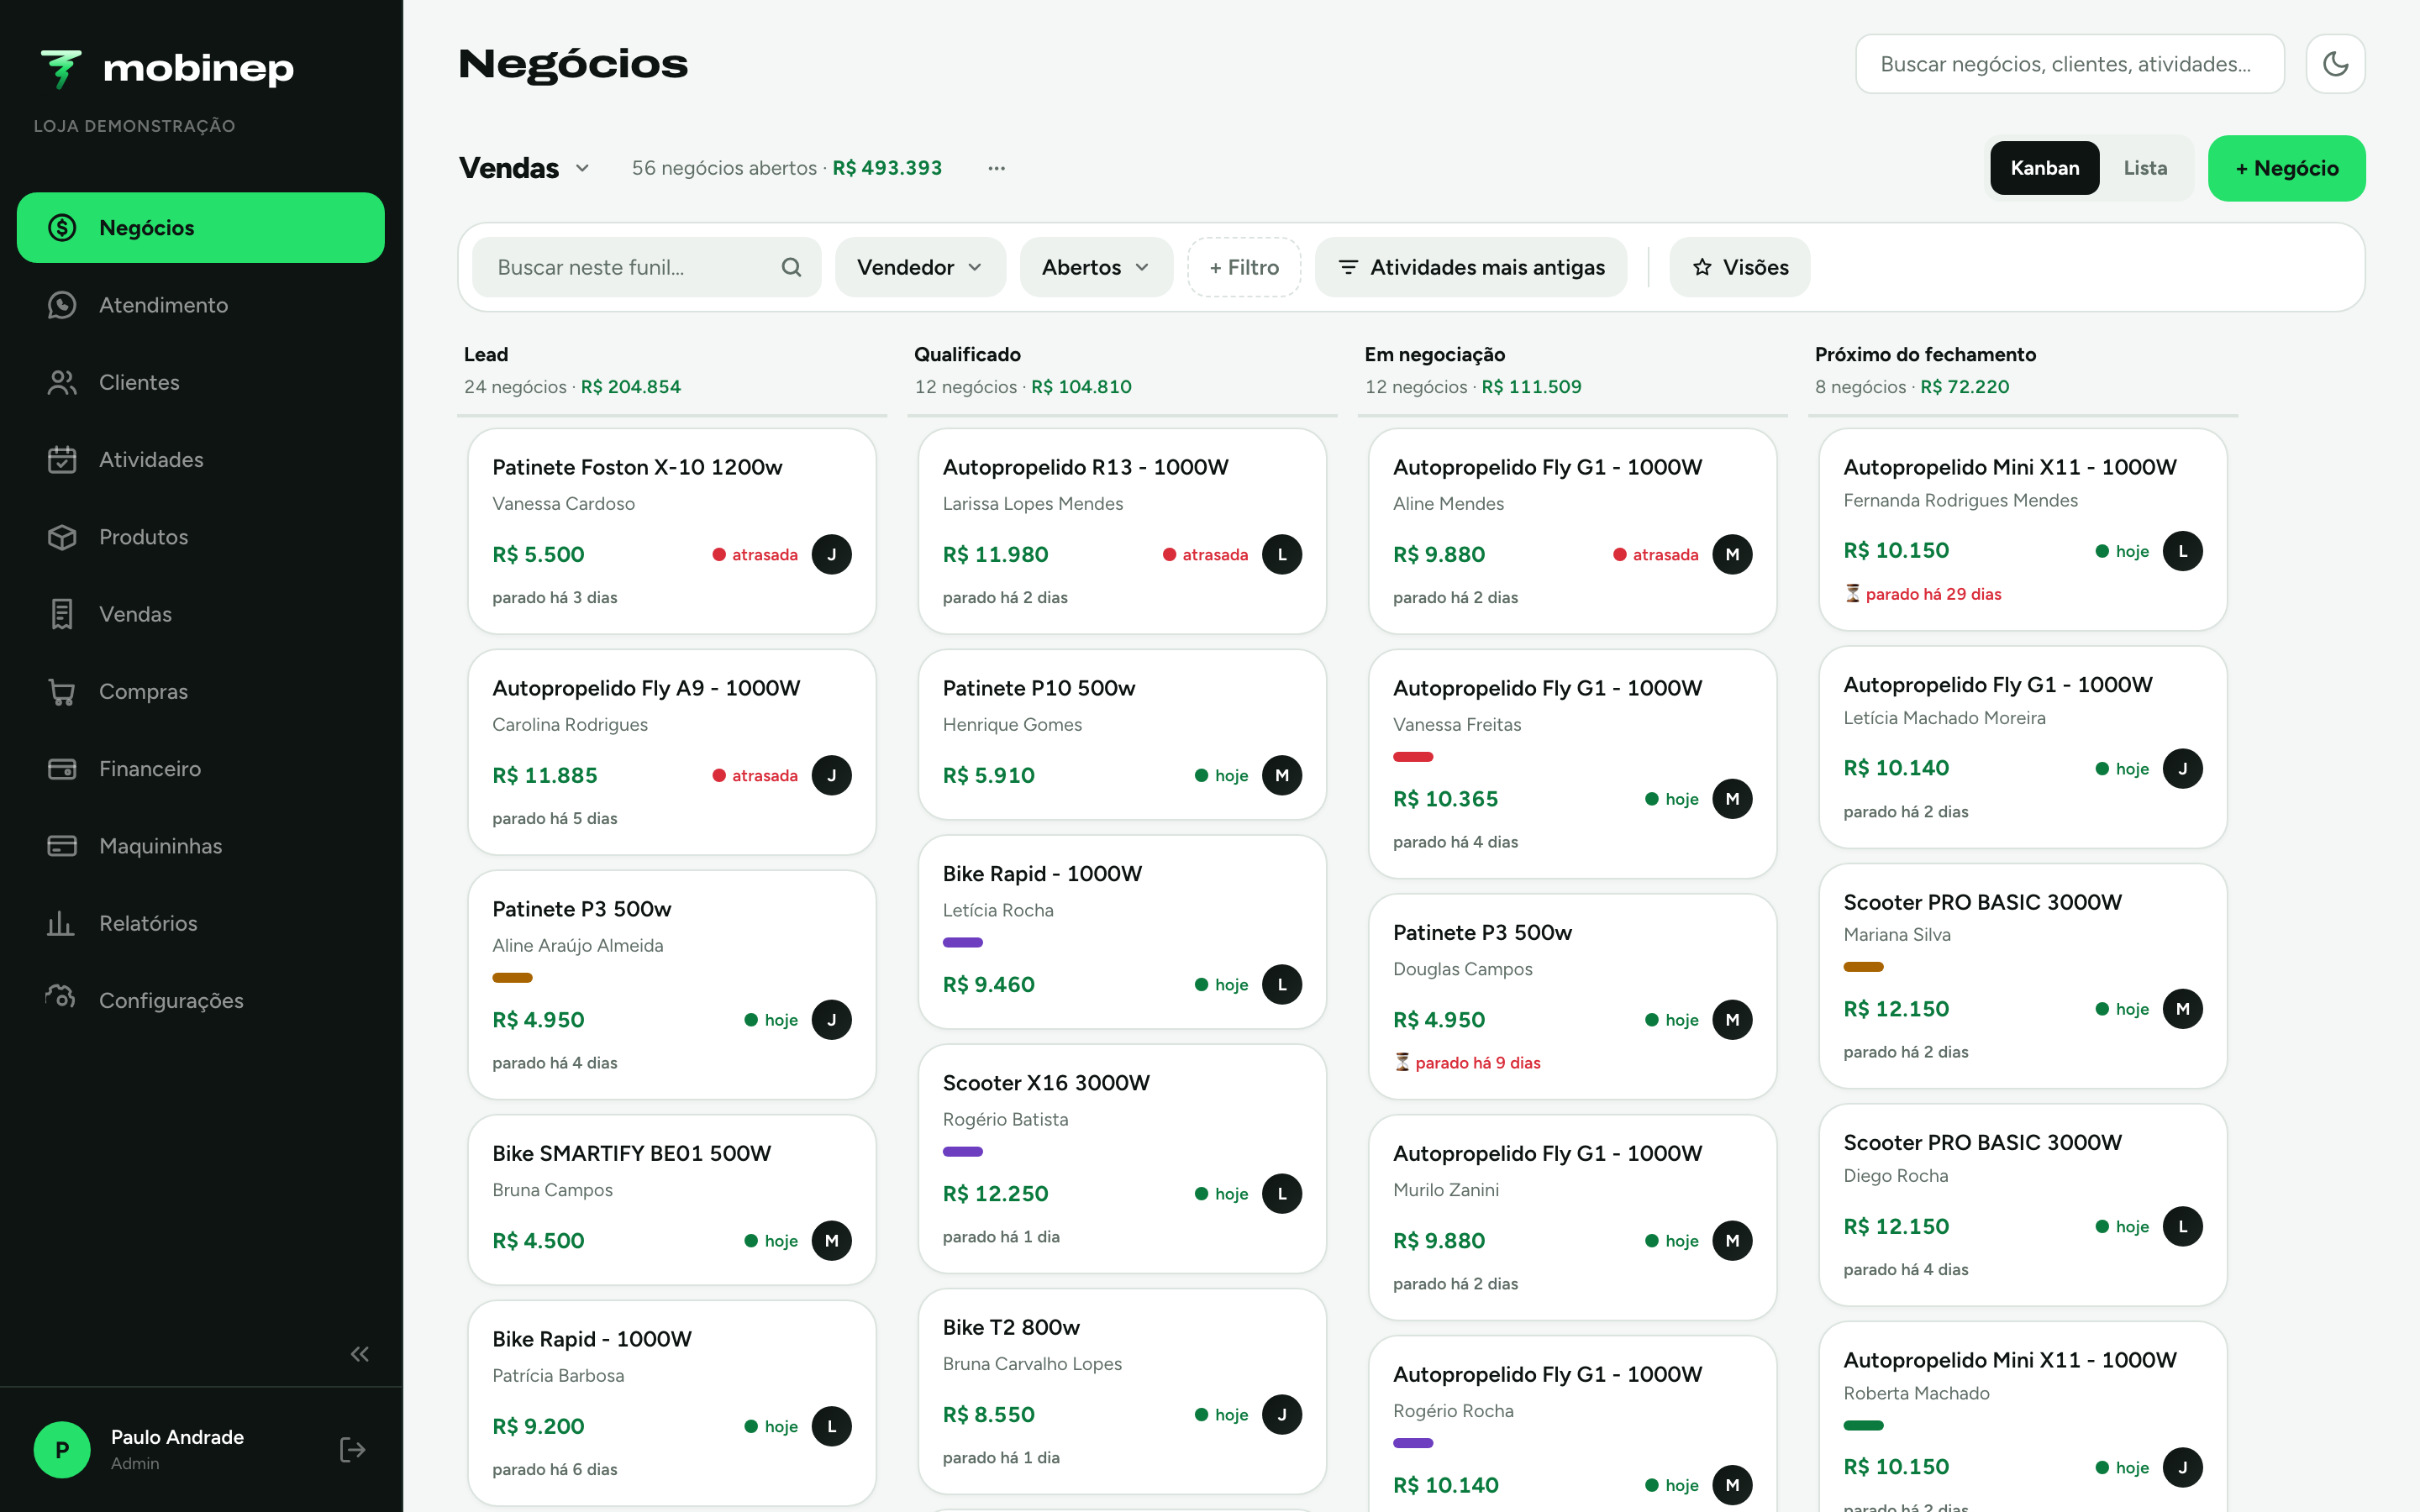
Task: Open the Negócios sidebar section
Action: 200,228
